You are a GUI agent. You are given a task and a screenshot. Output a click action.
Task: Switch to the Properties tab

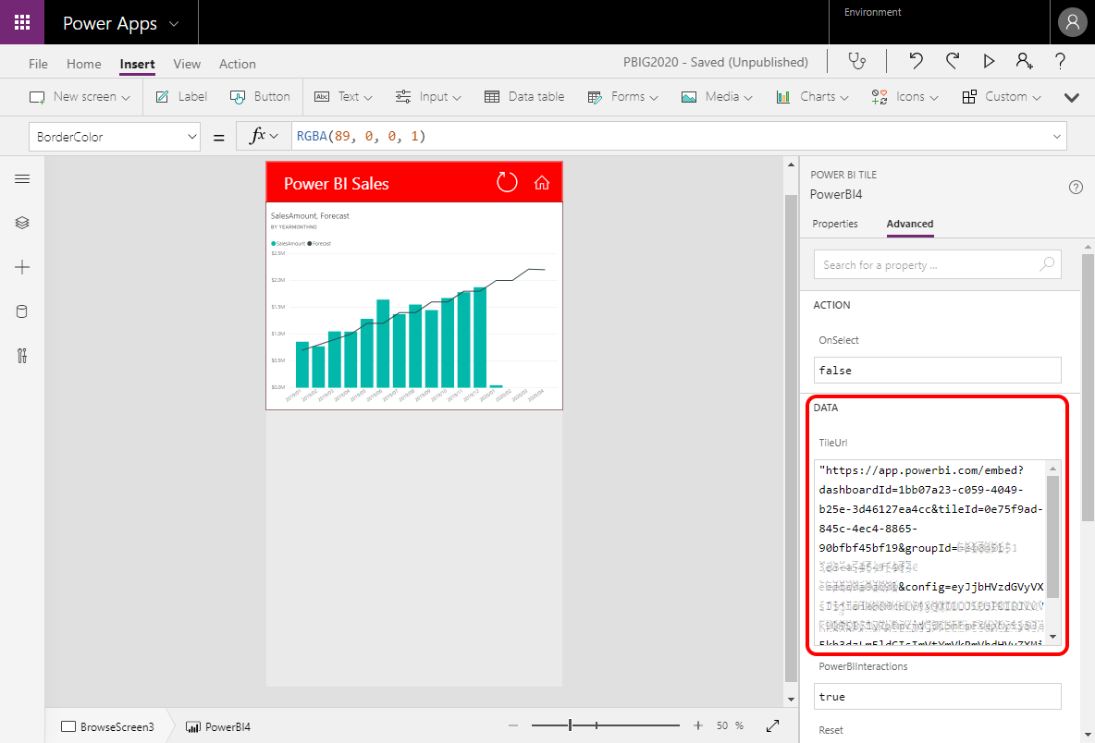(x=835, y=224)
